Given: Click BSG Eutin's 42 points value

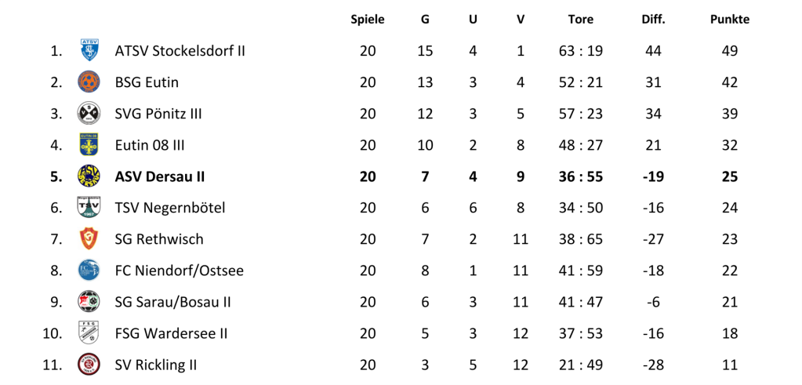Looking at the screenshot, I should (x=730, y=82).
